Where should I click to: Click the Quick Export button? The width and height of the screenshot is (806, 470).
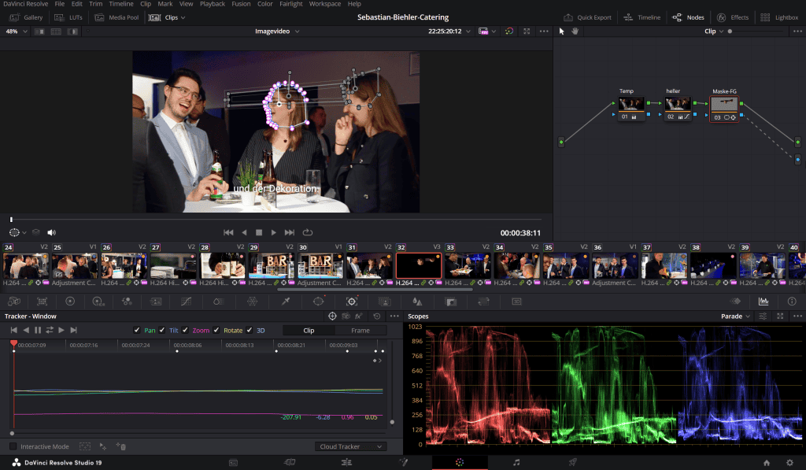pos(587,17)
